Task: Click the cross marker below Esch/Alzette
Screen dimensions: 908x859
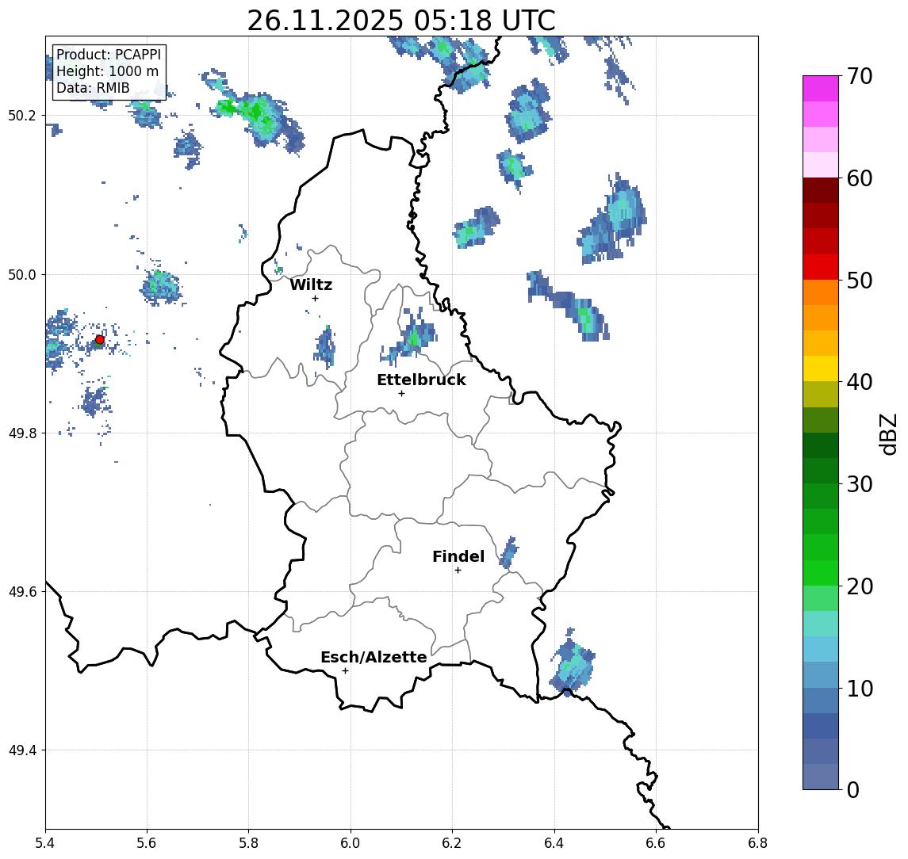Action: 345,671
